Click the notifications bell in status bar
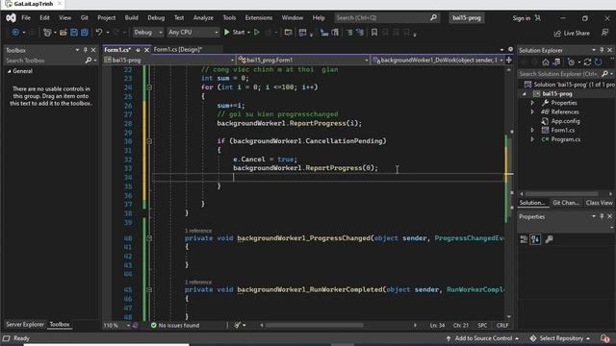The image size is (616, 346). pos(604,338)
